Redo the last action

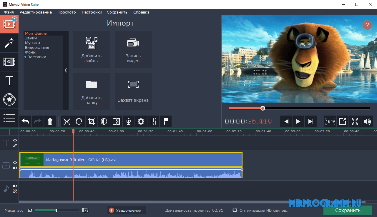point(38,121)
